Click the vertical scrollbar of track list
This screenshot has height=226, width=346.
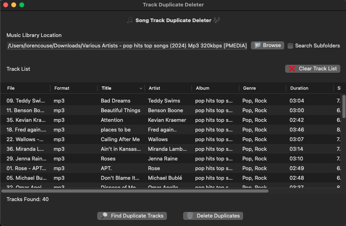[x=344, y=107]
